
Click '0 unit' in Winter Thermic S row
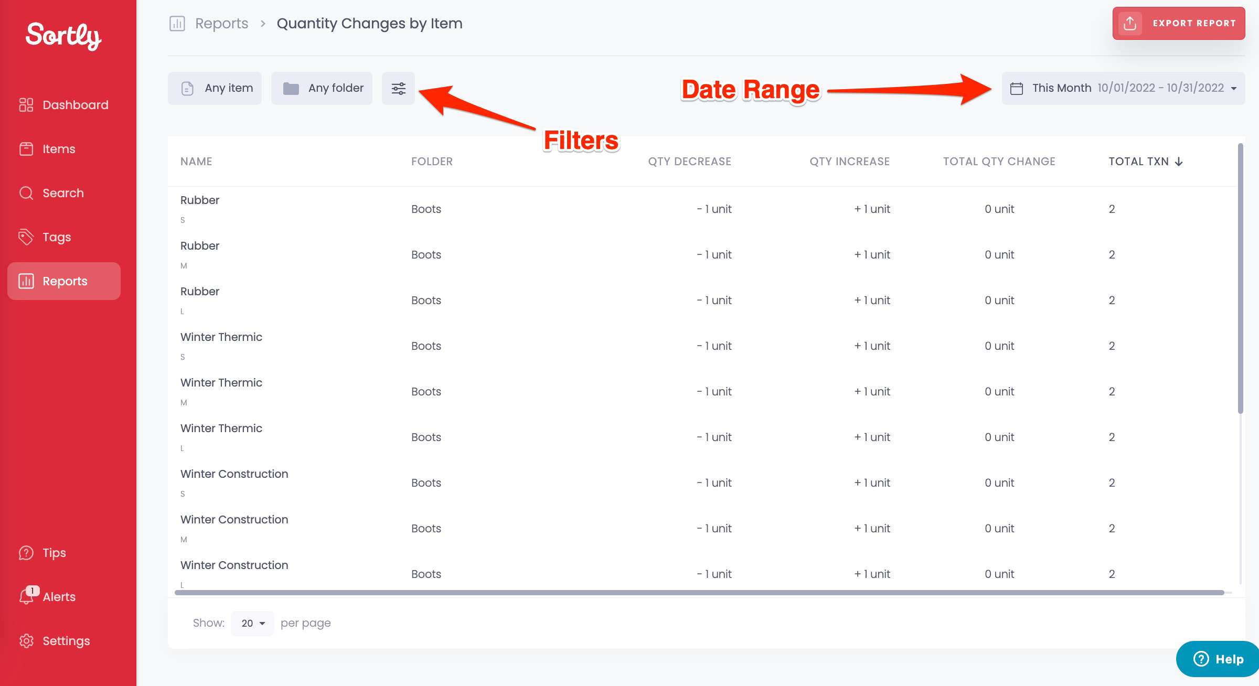tap(999, 346)
